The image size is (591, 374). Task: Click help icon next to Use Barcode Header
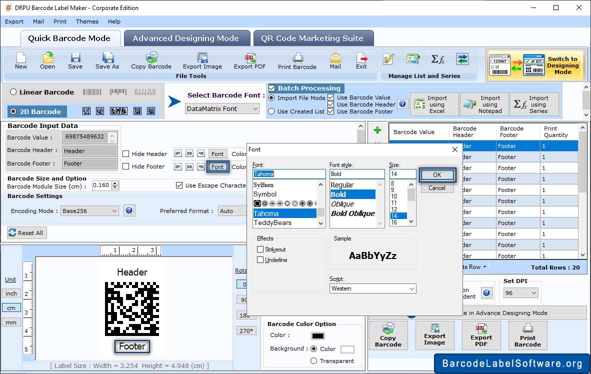(x=402, y=104)
